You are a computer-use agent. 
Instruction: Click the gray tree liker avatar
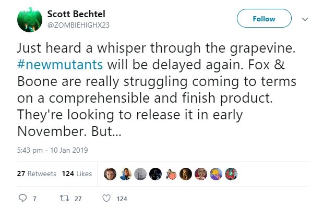coord(140,174)
